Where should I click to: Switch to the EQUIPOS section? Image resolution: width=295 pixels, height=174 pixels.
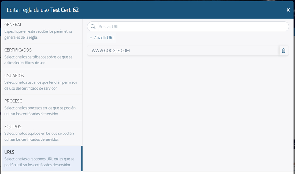(13, 127)
